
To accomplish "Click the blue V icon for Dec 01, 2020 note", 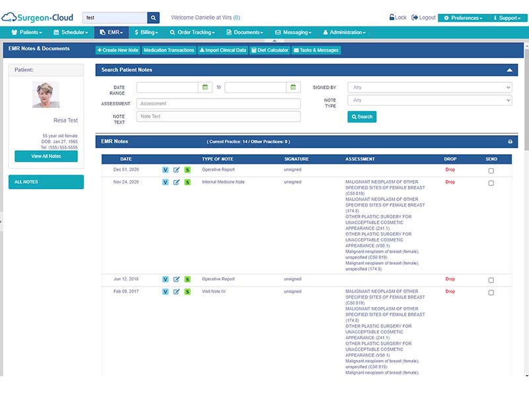I will click(x=165, y=170).
